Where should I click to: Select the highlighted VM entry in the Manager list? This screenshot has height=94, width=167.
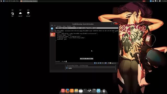[x=53, y=35]
